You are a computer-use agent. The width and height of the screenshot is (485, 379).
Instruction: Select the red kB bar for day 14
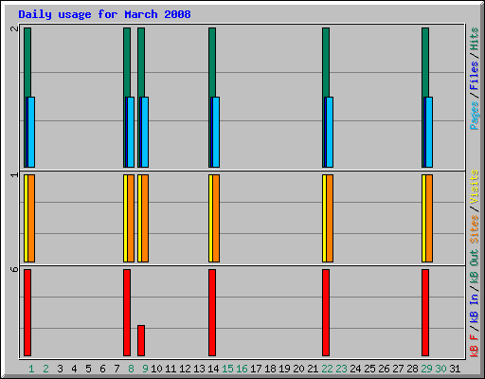click(x=212, y=313)
